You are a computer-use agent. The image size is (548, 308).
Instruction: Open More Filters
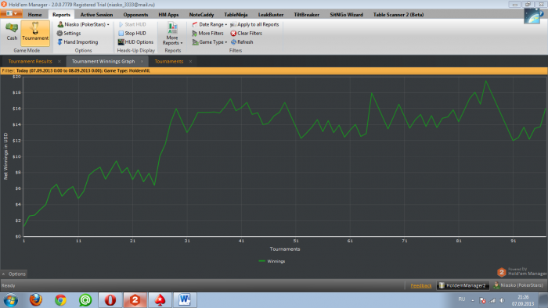[207, 33]
